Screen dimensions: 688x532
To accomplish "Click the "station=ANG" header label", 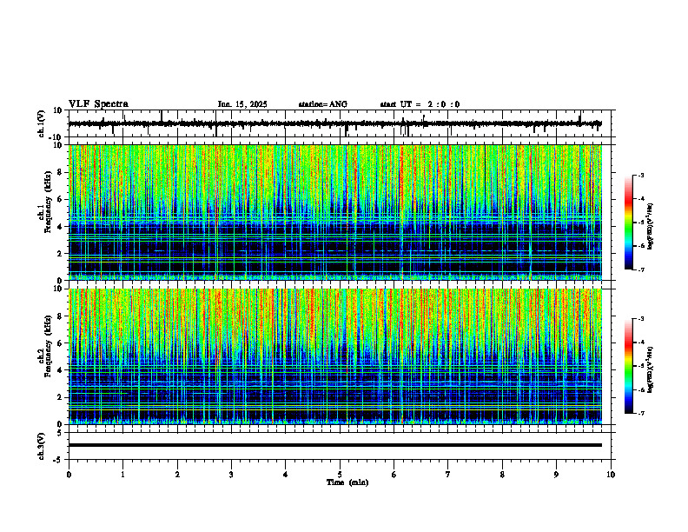I will point(322,104).
